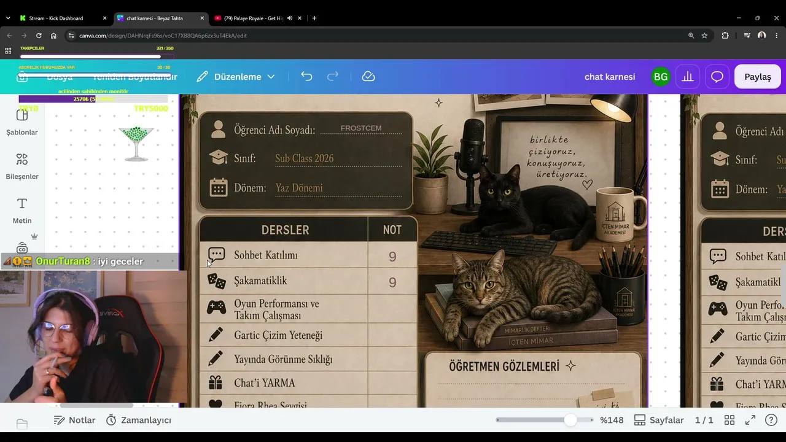Check the cloud save status icon
This screenshot has height=442, width=786.
tap(368, 77)
